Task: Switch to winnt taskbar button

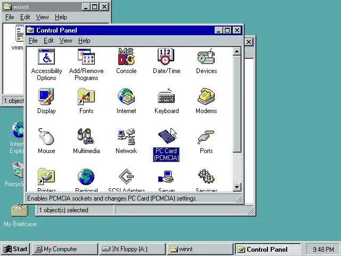Action: [x=200, y=249]
